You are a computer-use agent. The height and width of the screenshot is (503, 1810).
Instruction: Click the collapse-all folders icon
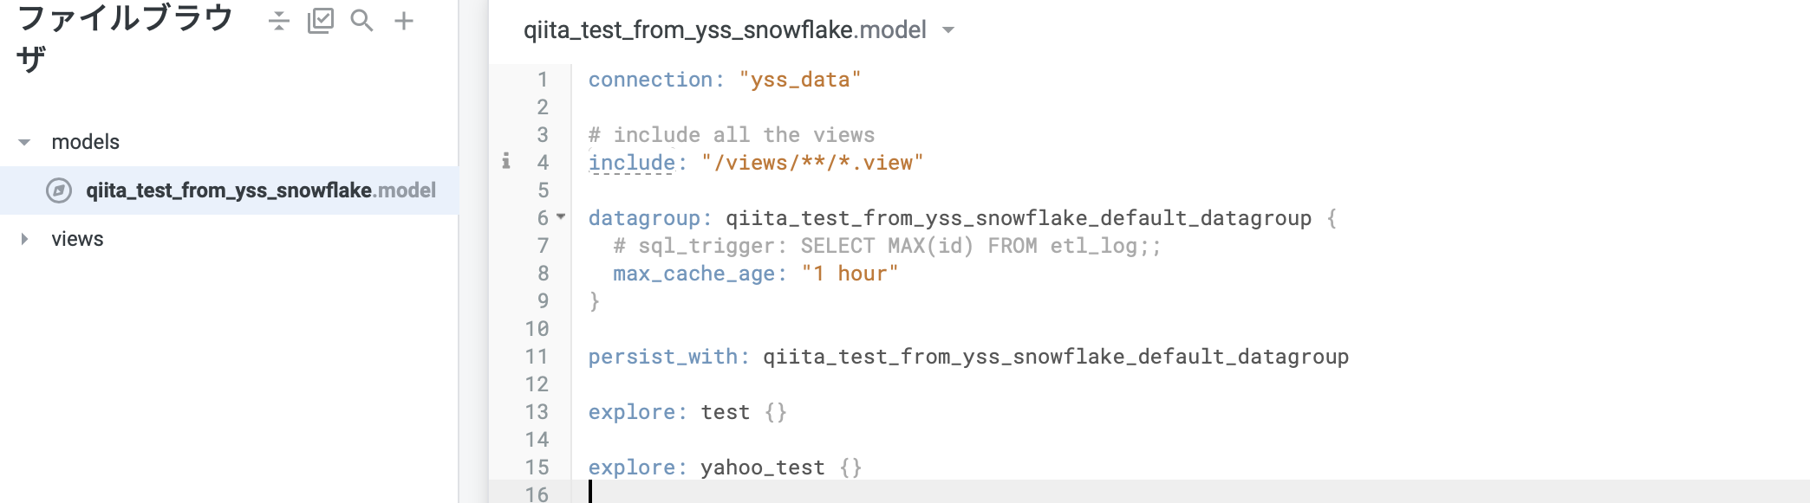pos(278,21)
